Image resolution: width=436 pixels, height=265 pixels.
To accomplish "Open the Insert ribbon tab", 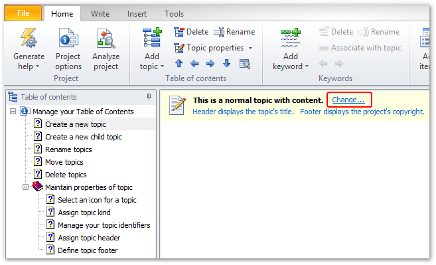I will click(x=137, y=14).
